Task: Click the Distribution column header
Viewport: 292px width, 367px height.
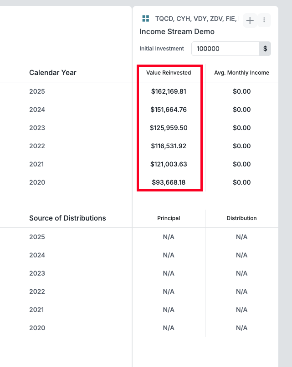Action: click(241, 218)
